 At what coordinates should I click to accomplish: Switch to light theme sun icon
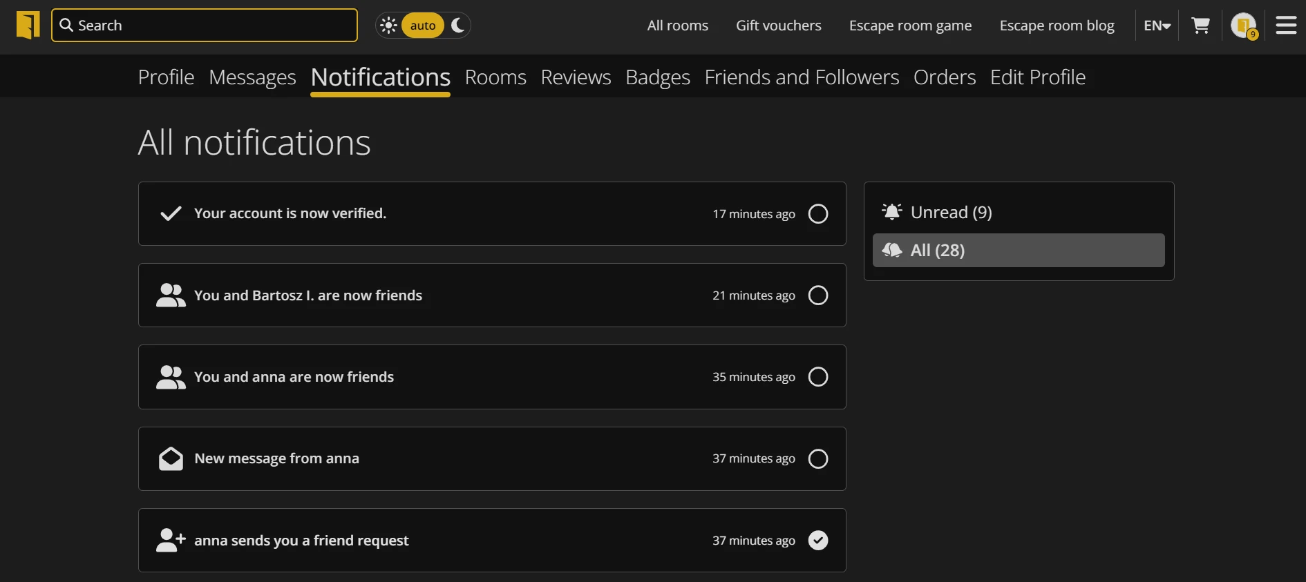pos(388,26)
